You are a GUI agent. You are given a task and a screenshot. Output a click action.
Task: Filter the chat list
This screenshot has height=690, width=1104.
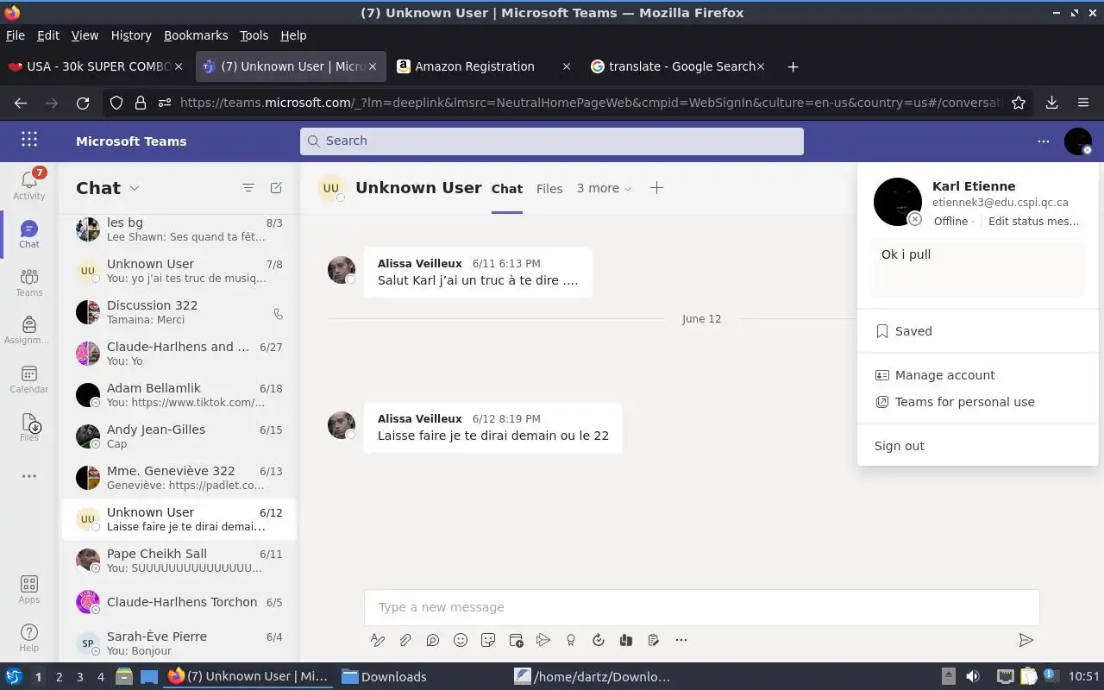(x=248, y=188)
